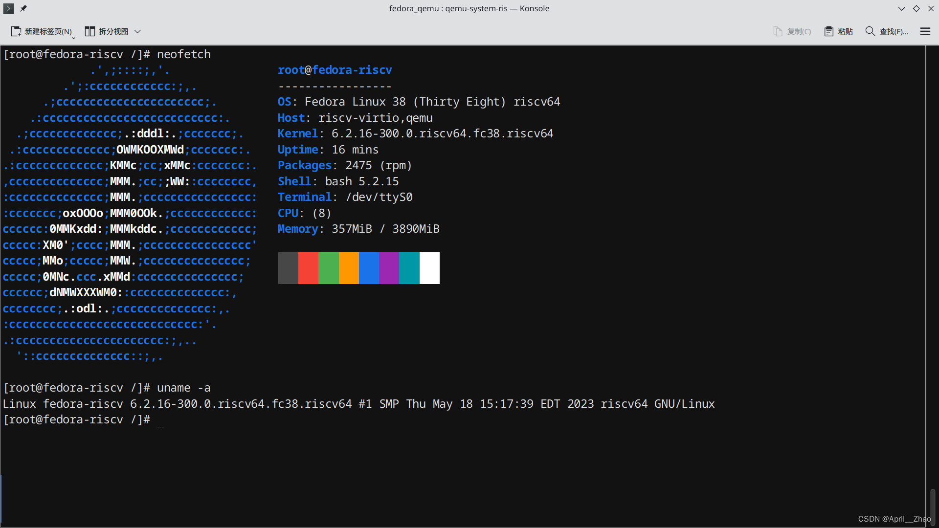Click the terminal prompt cursor line

(x=160, y=420)
